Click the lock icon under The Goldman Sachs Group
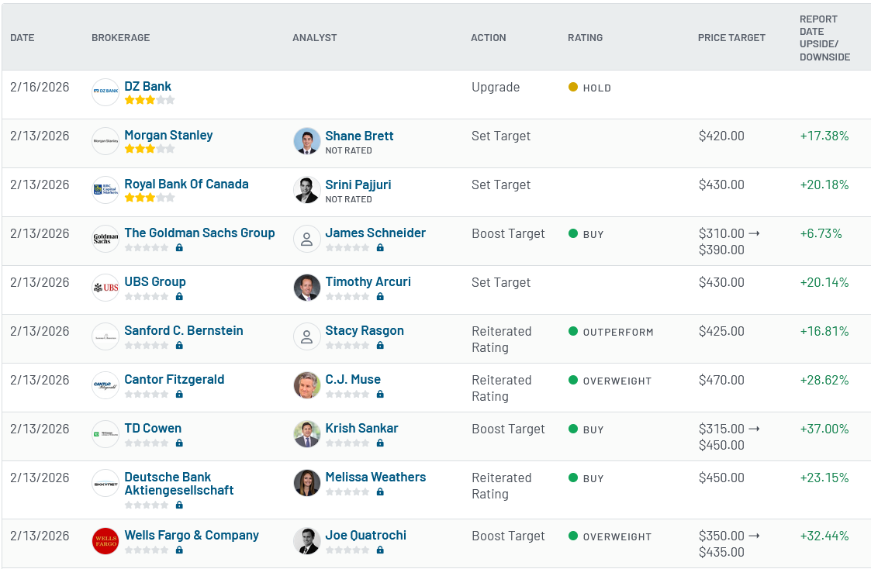This screenshot has width=871, height=569. pyautogui.click(x=179, y=247)
